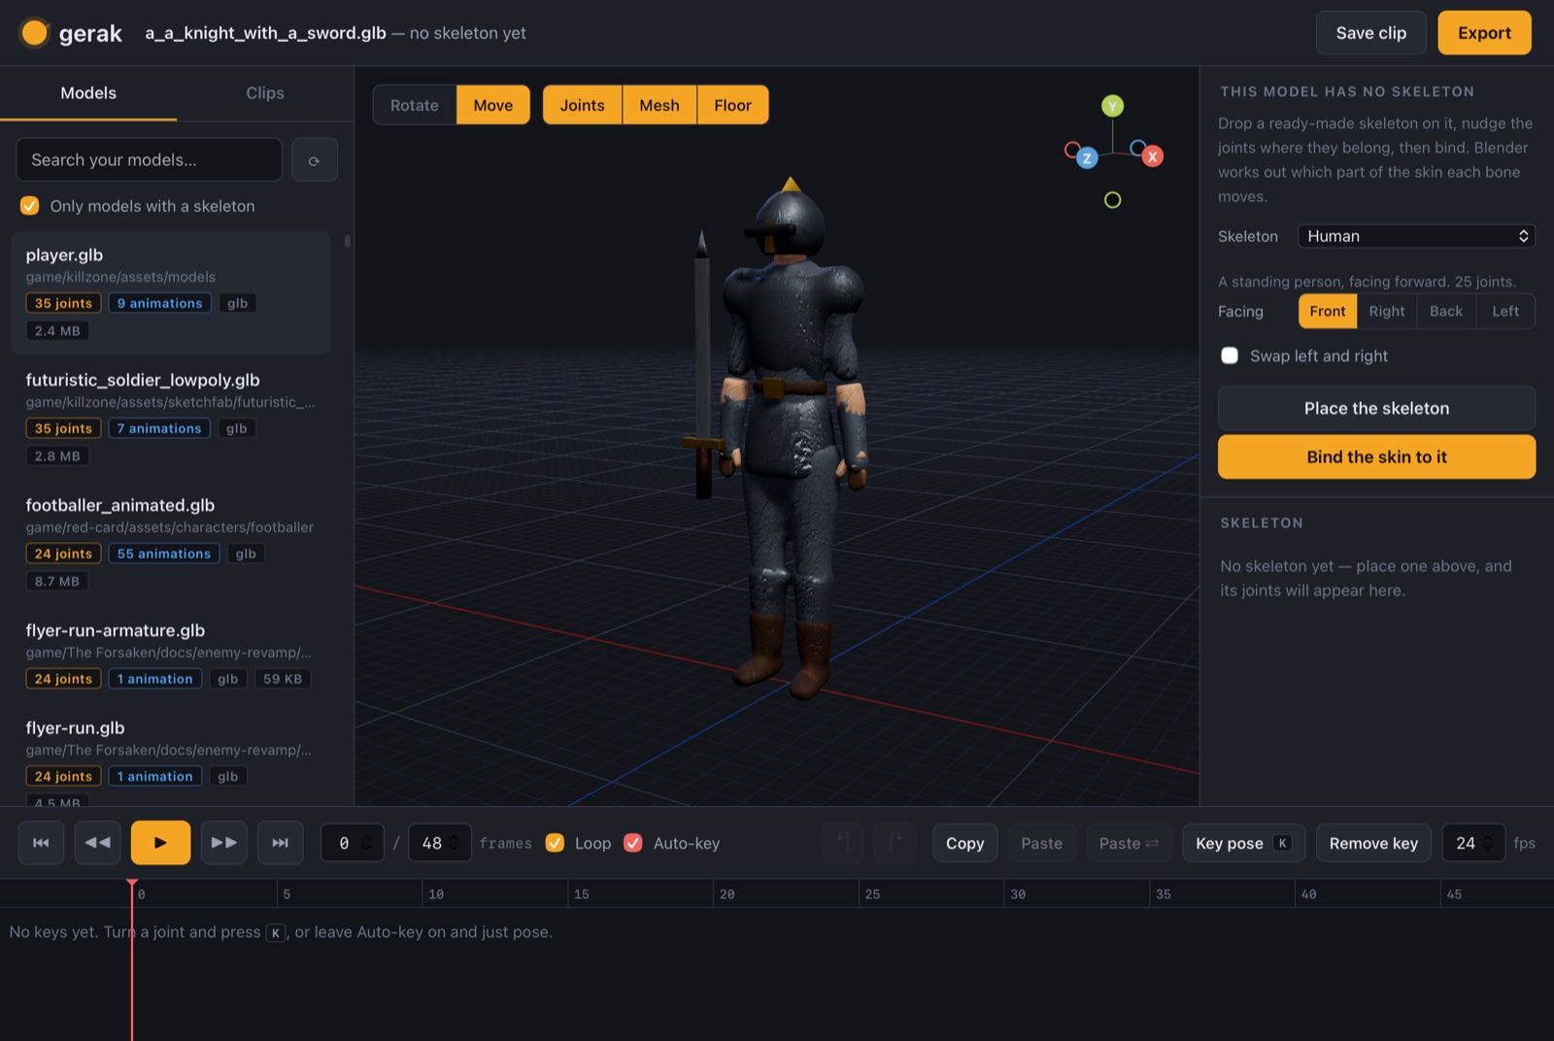Toggle the Loop checkbox
The image size is (1554, 1041).
click(555, 843)
